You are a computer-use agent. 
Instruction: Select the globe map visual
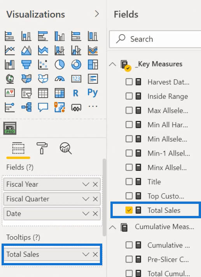10,79
